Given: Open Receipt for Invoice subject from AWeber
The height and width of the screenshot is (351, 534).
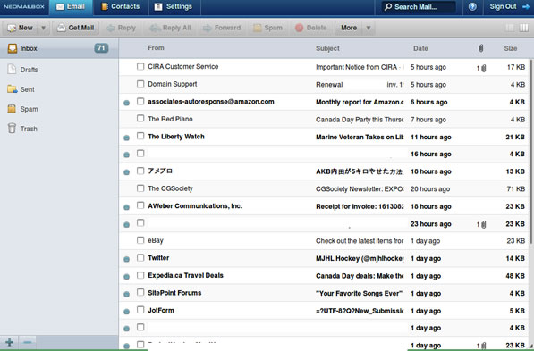Looking at the screenshot, I should (x=360, y=206).
